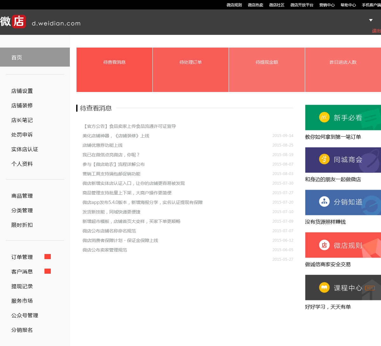
Task: Open 客户消息 in the sidebar
Action: [22, 272]
